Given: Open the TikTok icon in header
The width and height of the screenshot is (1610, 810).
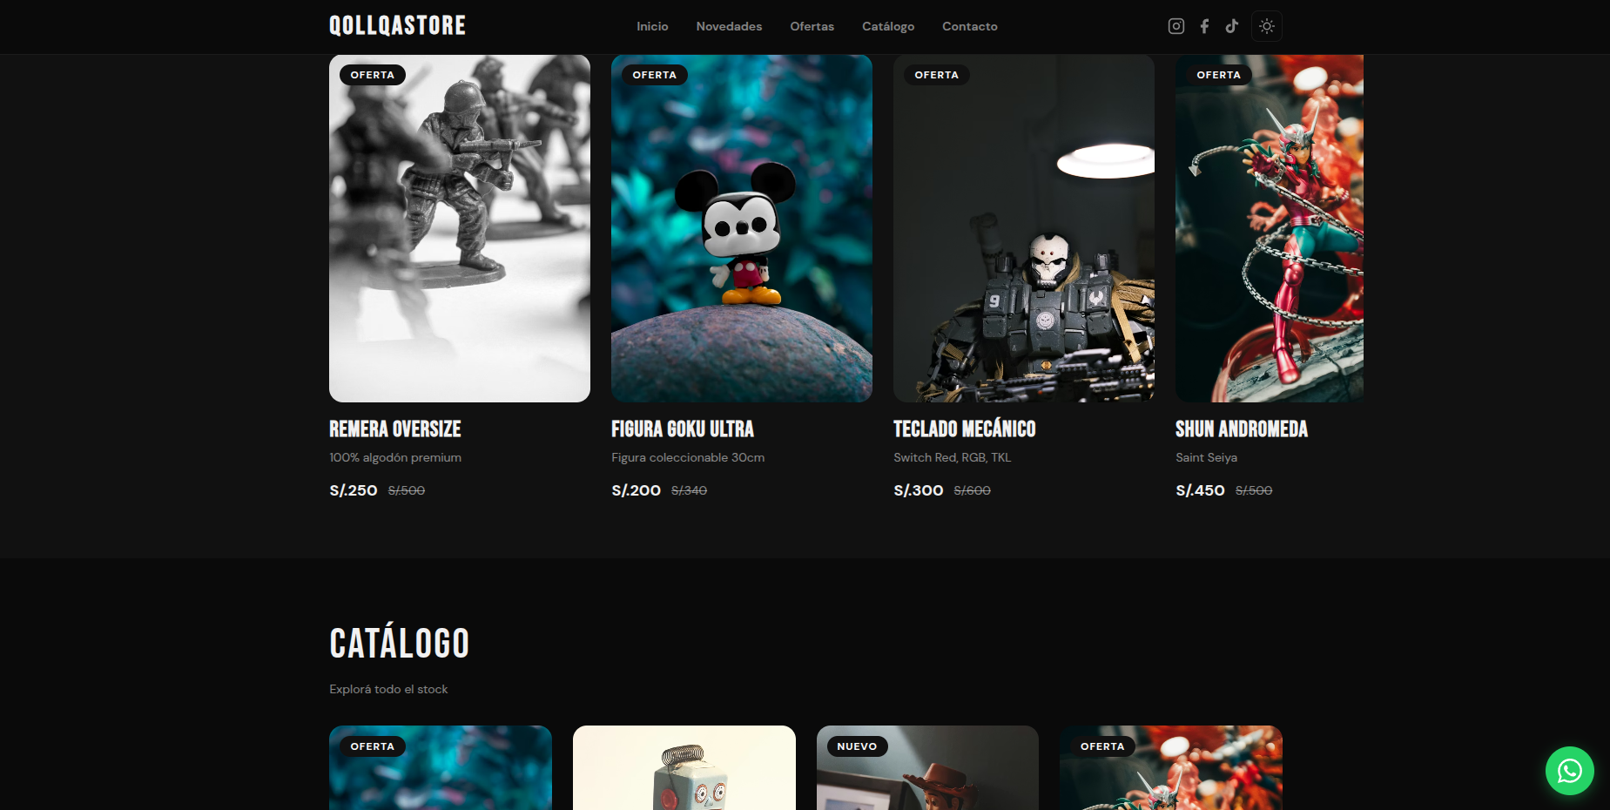Looking at the screenshot, I should tap(1231, 26).
